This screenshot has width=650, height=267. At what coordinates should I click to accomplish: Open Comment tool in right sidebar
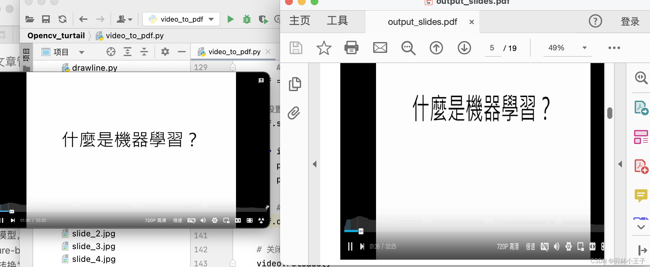pyautogui.click(x=641, y=196)
